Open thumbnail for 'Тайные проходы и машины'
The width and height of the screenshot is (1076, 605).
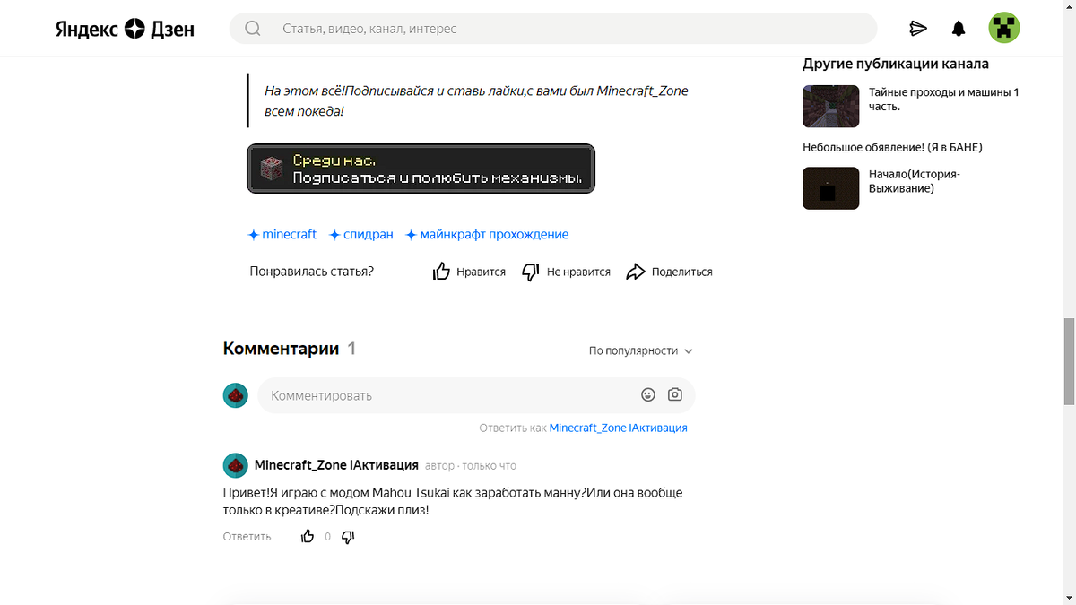pos(830,107)
